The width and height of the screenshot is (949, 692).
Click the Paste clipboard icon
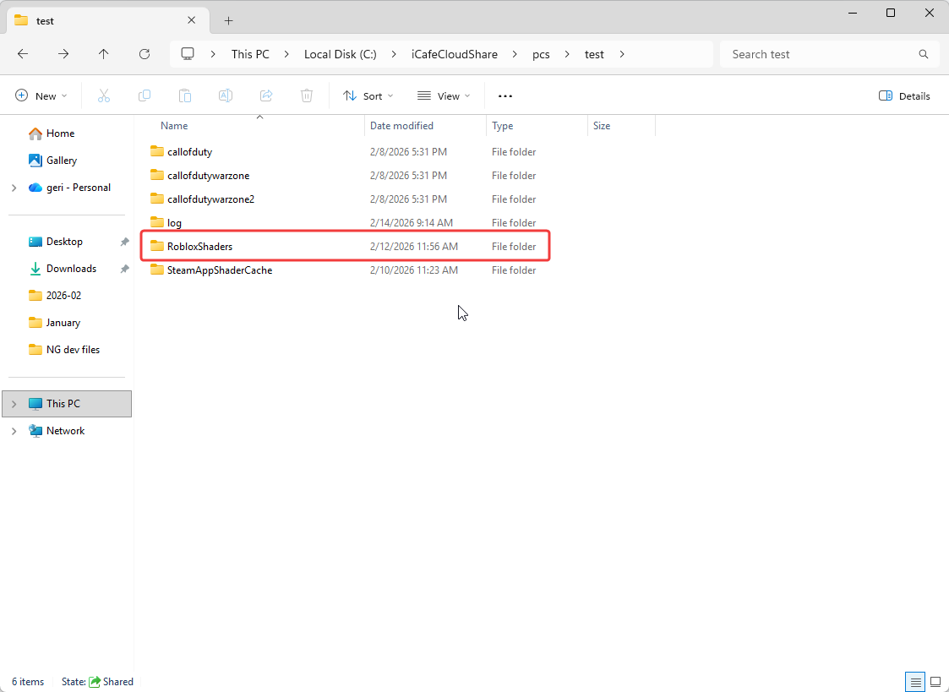(x=185, y=96)
